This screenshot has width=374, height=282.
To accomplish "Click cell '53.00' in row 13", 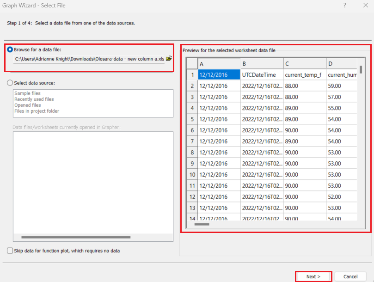I will (342, 208).
